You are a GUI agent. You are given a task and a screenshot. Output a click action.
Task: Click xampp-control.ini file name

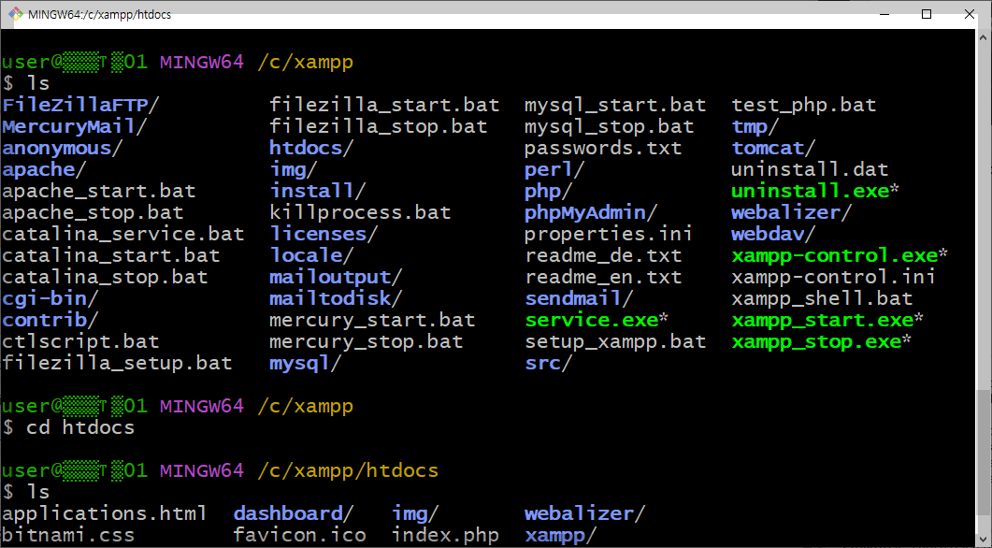pos(834,277)
